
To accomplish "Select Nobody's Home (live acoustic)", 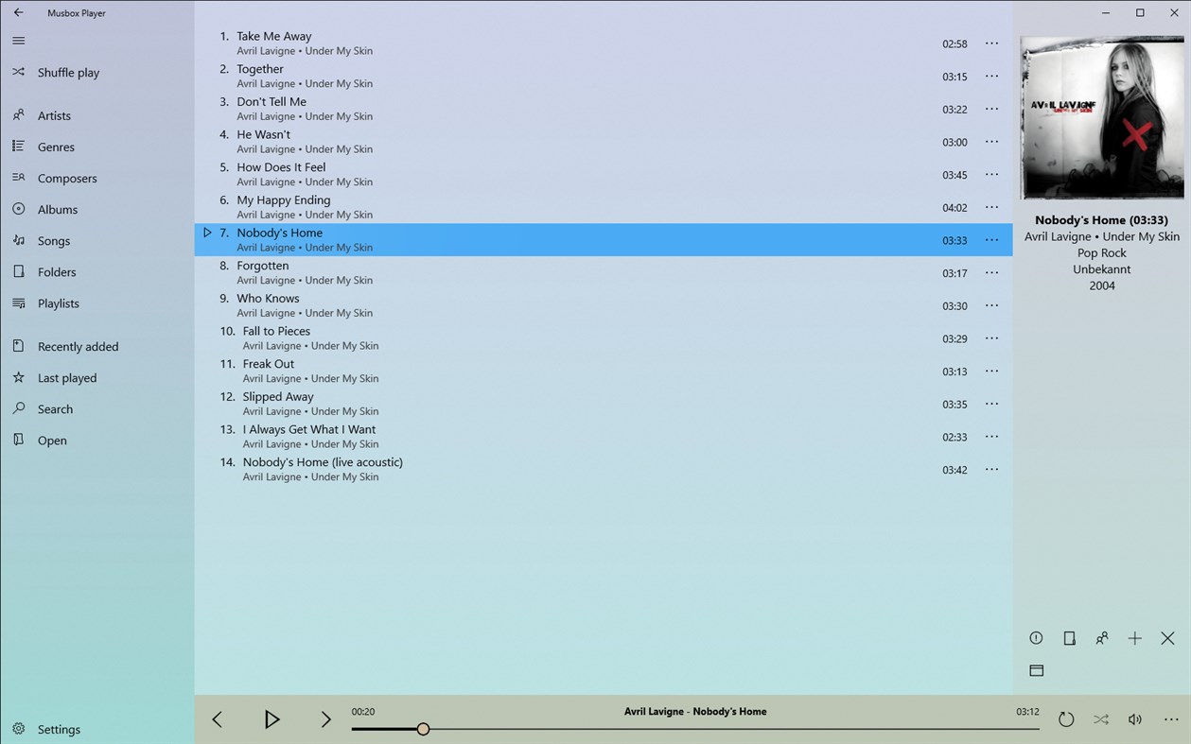I will pos(322,462).
